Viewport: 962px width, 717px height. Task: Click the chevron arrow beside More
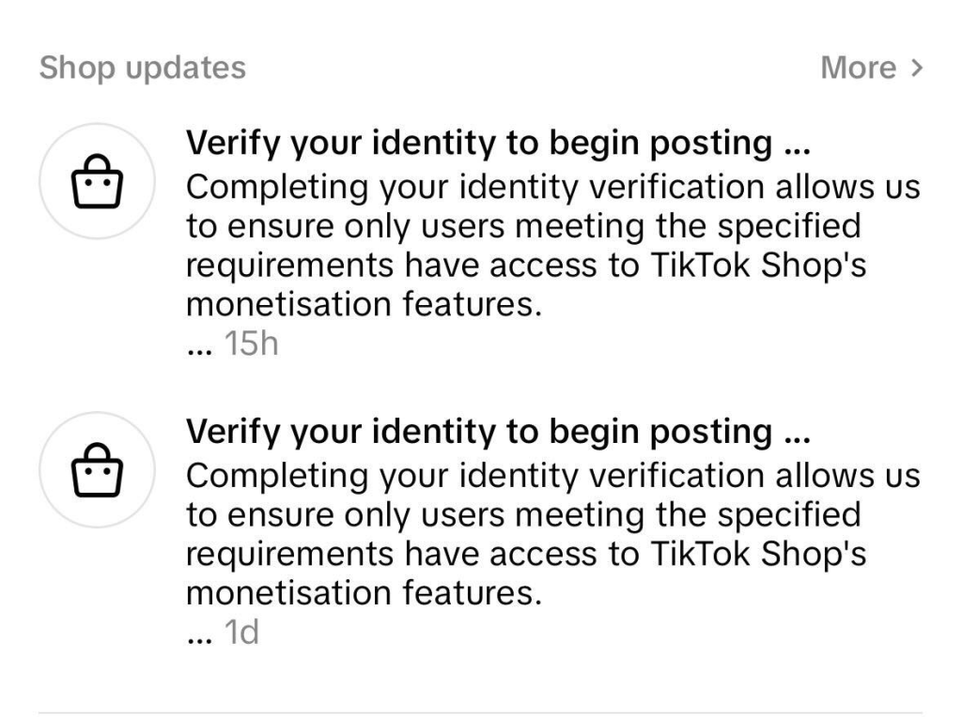click(917, 69)
